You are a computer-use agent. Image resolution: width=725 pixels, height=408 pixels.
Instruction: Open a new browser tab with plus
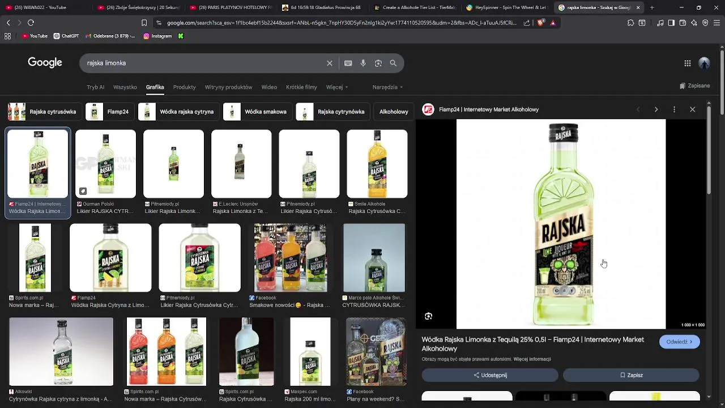652,7
